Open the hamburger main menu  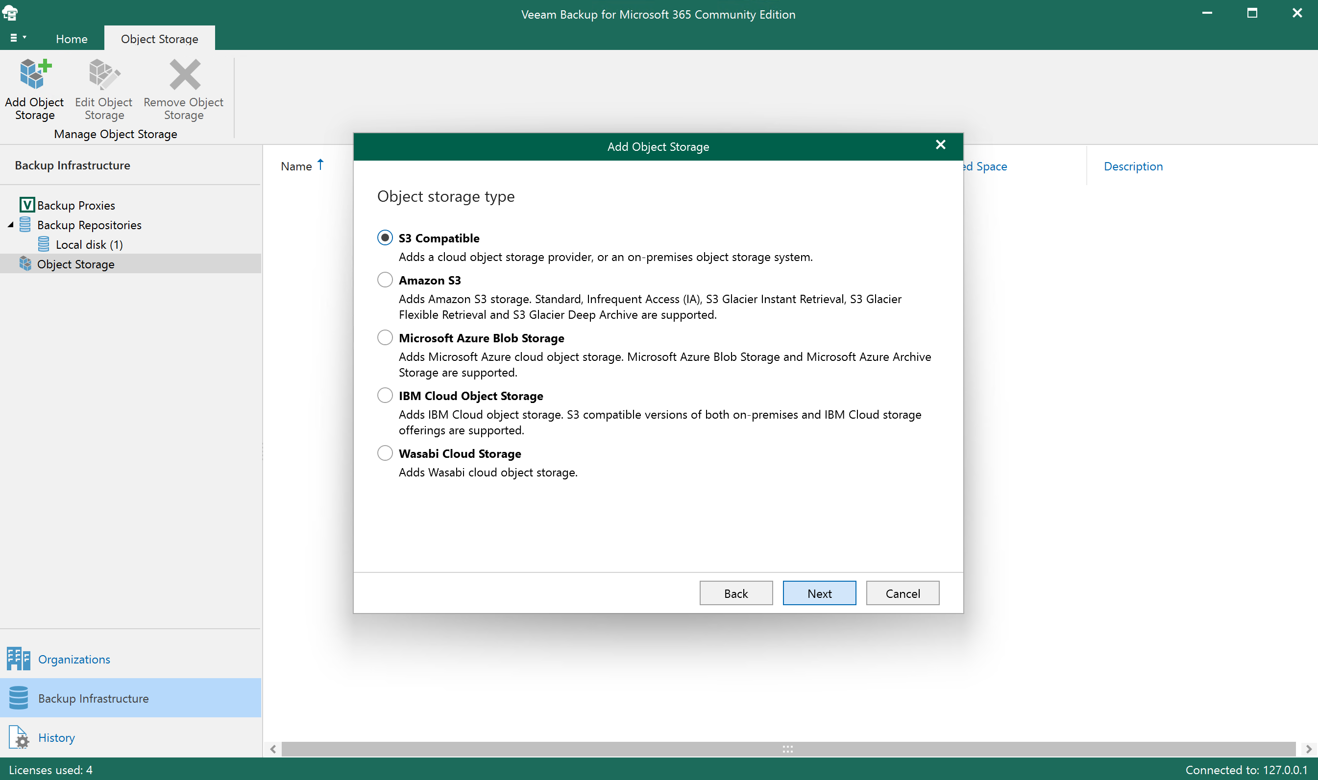point(14,37)
